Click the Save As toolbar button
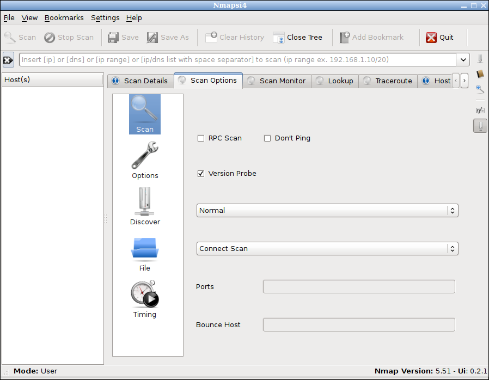489x380 pixels. (x=168, y=38)
